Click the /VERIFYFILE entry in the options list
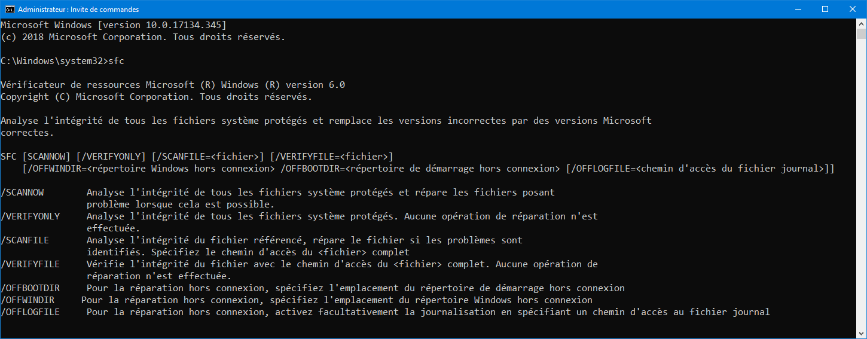This screenshot has height=339, width=867. coord(30,264)
